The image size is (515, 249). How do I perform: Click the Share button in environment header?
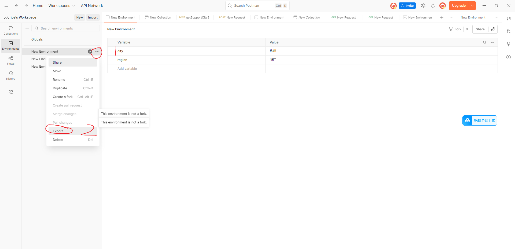480,29
